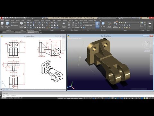Click the Section Plane tool

tap(64, 25)
